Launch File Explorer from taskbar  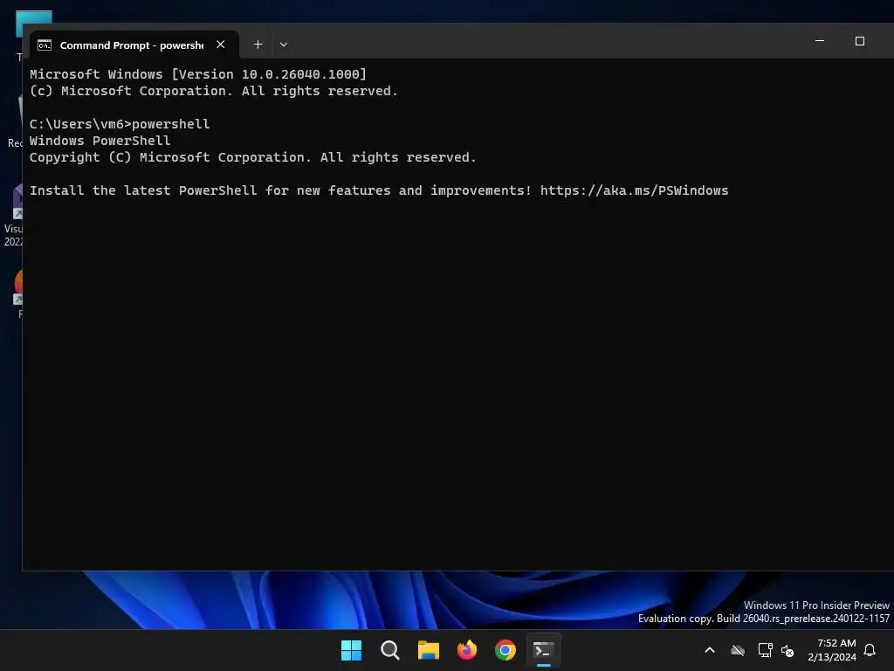coord(428,650)
